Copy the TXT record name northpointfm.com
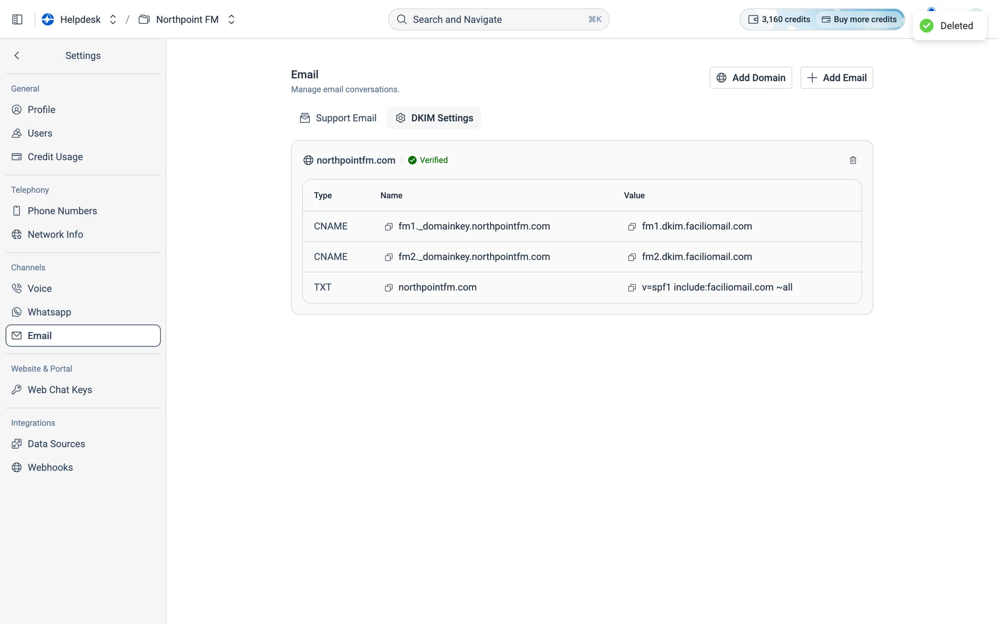 pos(389,288)
